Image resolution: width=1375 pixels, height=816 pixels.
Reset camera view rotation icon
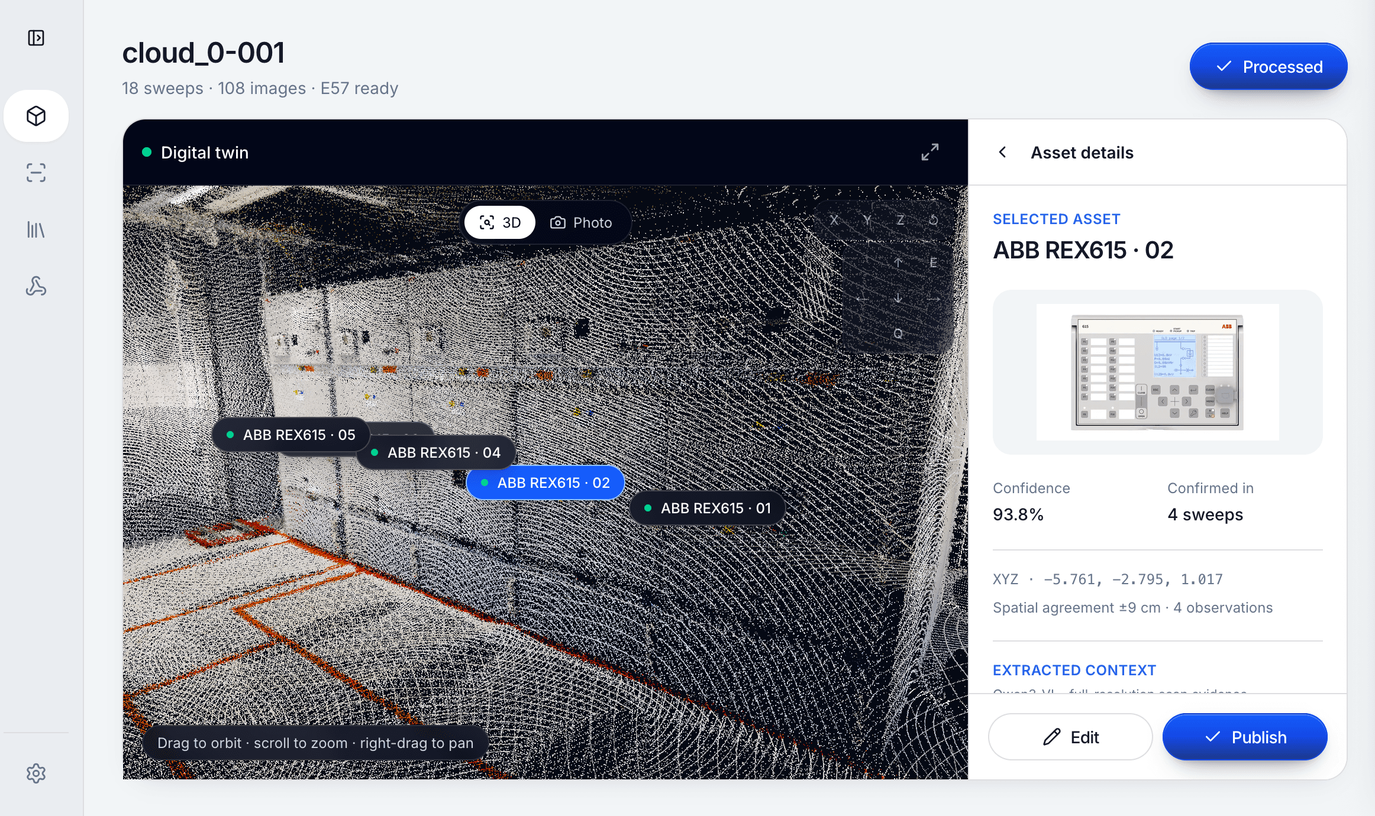click(x=934, y=220)
